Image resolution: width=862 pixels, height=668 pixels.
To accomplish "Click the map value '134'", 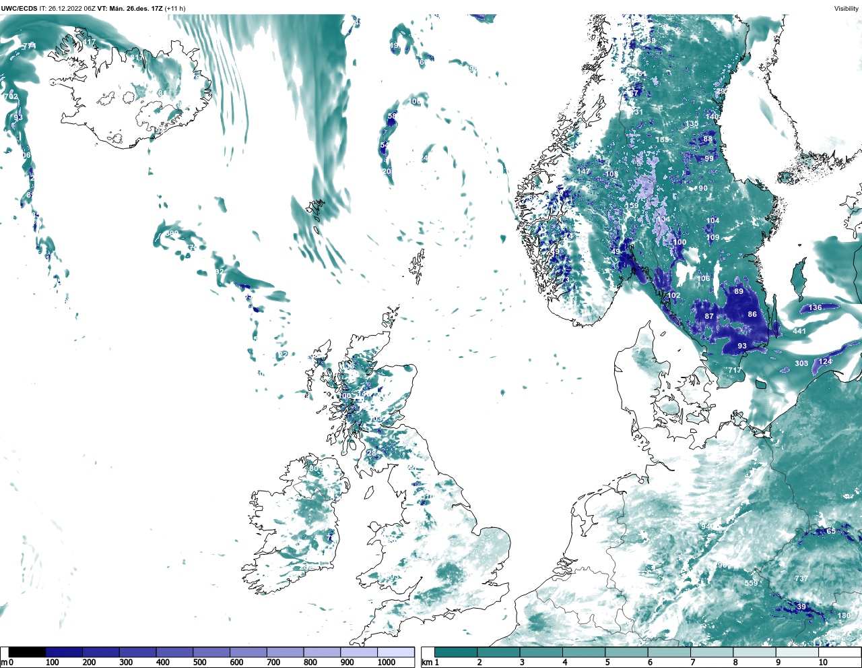I will coord(664,219).
